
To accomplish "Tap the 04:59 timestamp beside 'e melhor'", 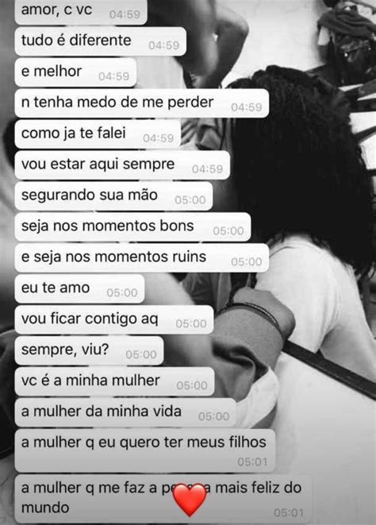I will click(x=113, y=76).
